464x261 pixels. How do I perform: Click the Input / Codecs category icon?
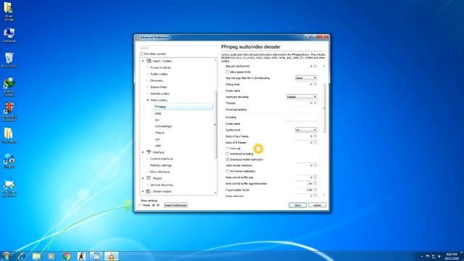coord(149,61)
